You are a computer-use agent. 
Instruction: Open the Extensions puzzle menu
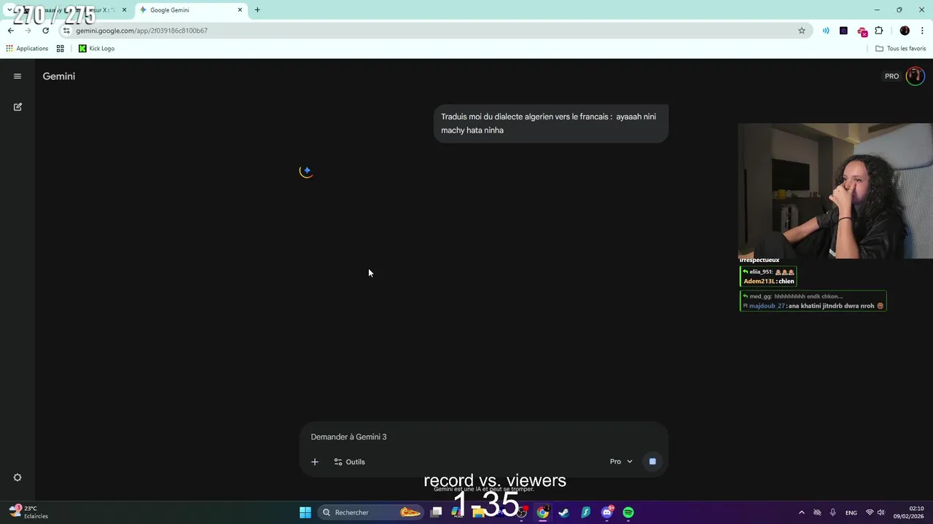pyautogui.click(x=879, y=31)
